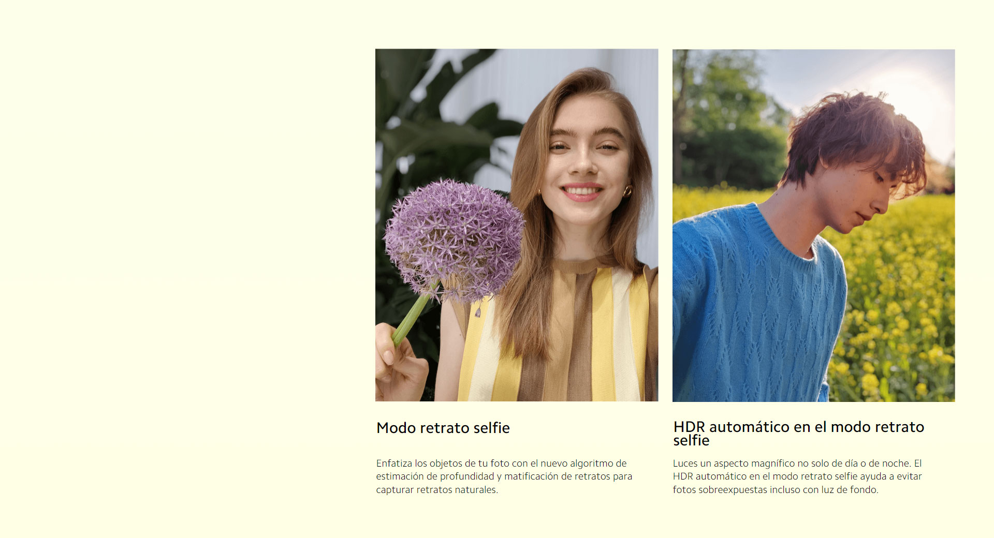
Task: Click the 'Modo retrato selfie' heading
Action: click(x=443, y=428)
